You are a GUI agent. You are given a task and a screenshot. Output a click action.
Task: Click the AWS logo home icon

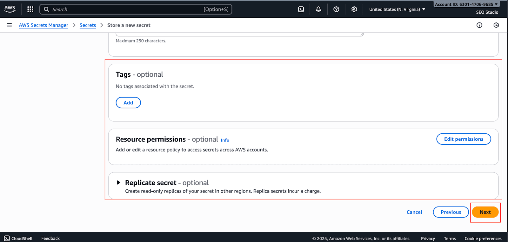(x=10, y=9)
